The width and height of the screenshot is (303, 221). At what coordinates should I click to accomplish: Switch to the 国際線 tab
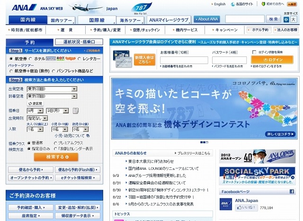(97, 20)
